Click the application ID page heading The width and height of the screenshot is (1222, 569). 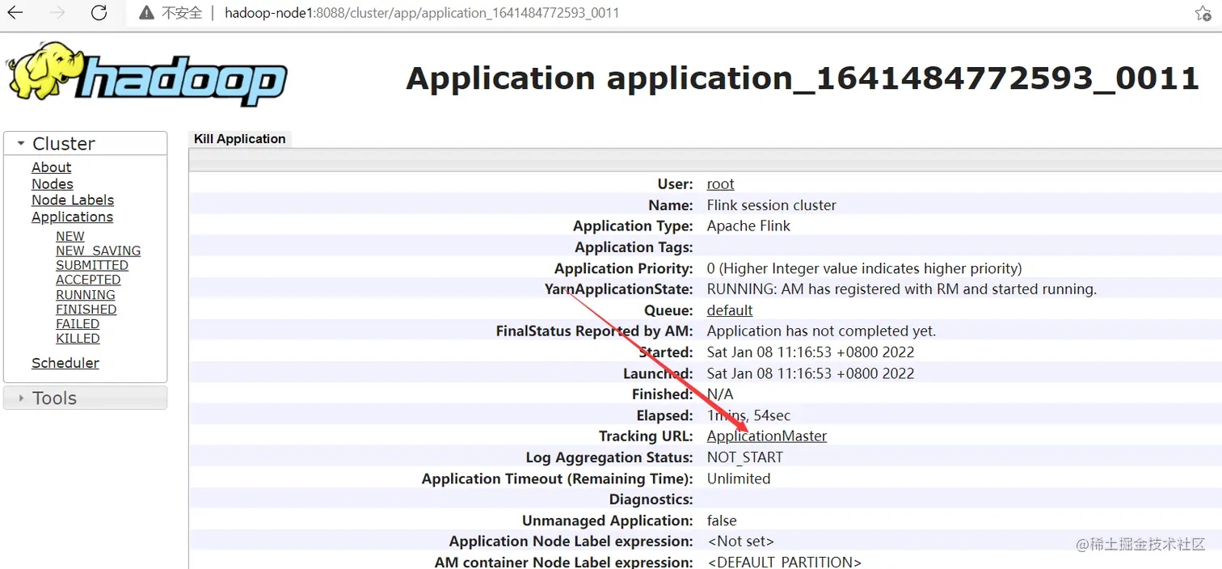802,78
